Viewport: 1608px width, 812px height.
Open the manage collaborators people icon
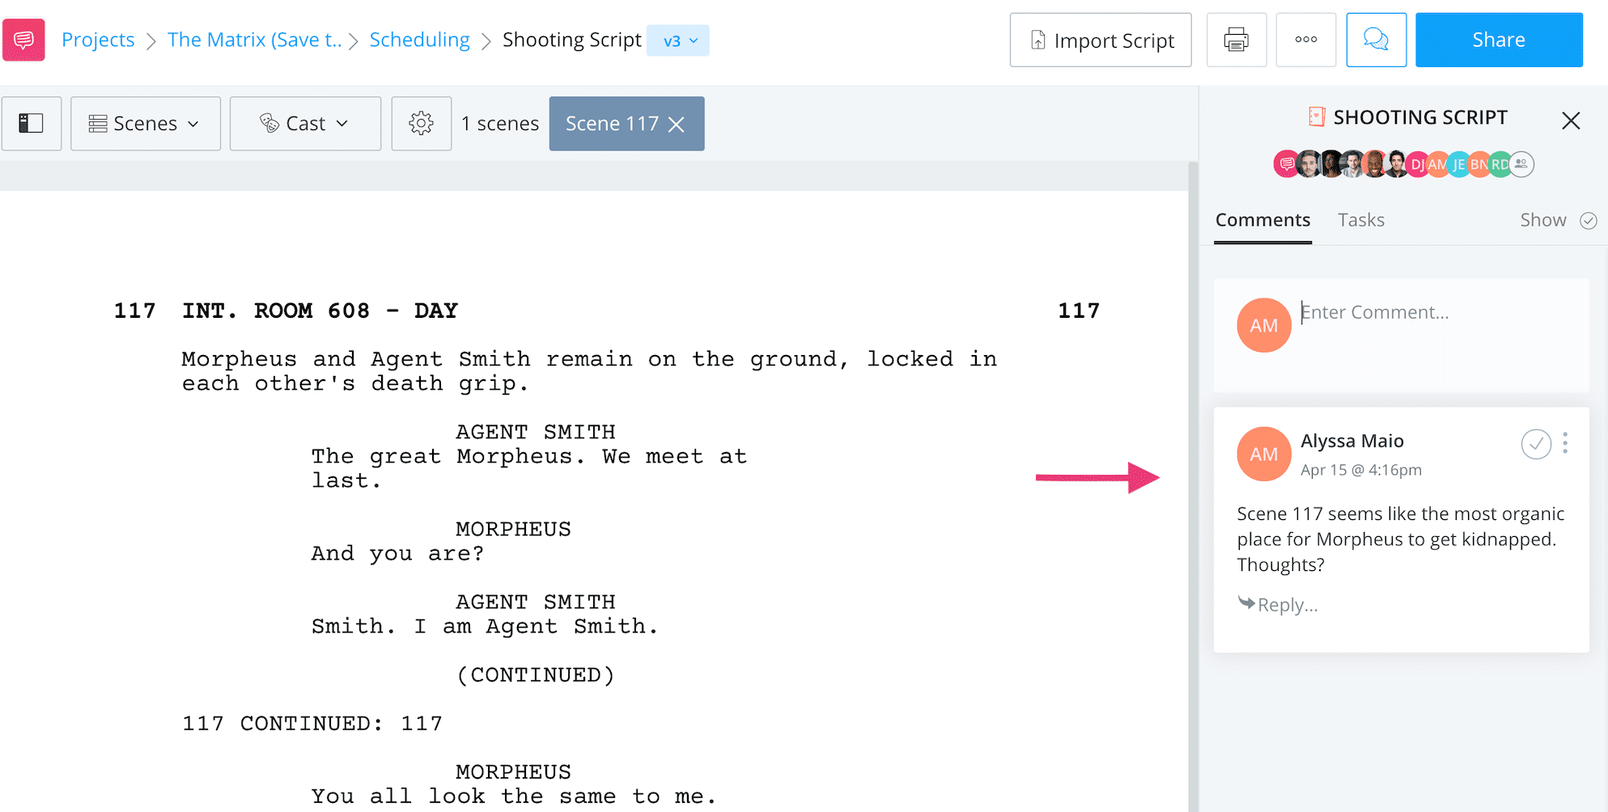tap(1521, 164)
